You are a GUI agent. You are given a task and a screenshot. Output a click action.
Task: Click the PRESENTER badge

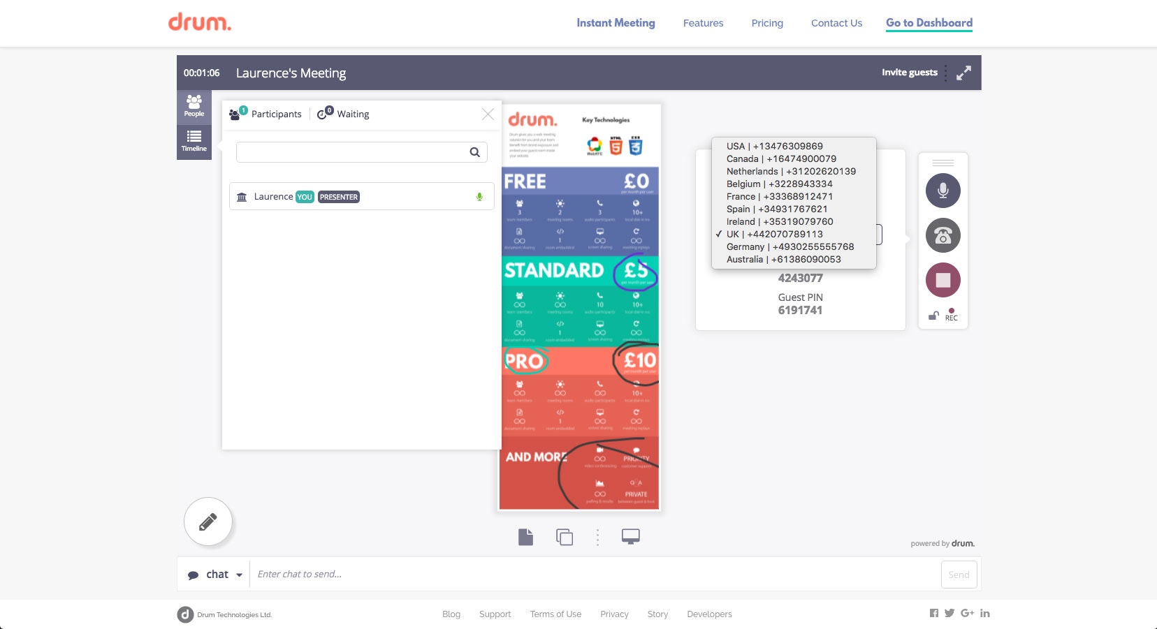point(339,197)
